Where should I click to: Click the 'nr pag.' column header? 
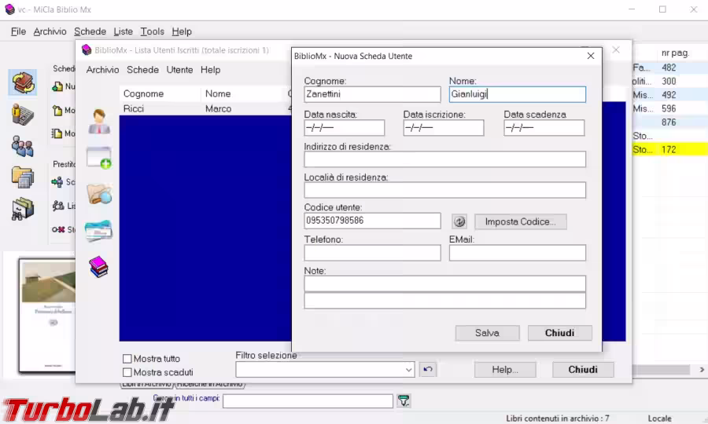point(675,53)
